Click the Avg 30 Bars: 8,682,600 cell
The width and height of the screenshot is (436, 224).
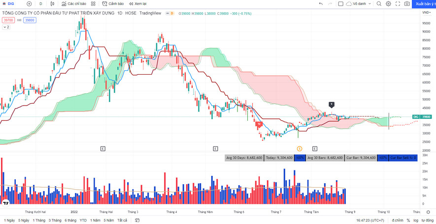325,158
